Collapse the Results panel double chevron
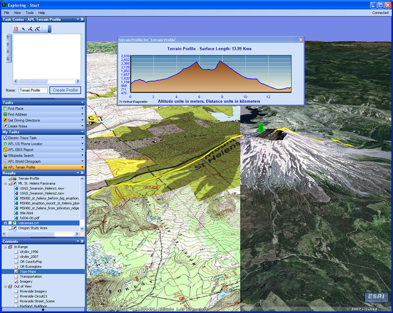Viewport: 393px width, 313px height. [82, 173]
